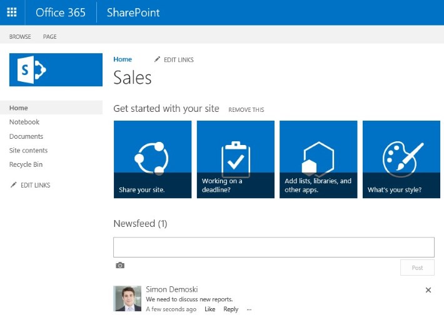
Task: Open the BROWSE ribbon tab
Action: [20, 36]
